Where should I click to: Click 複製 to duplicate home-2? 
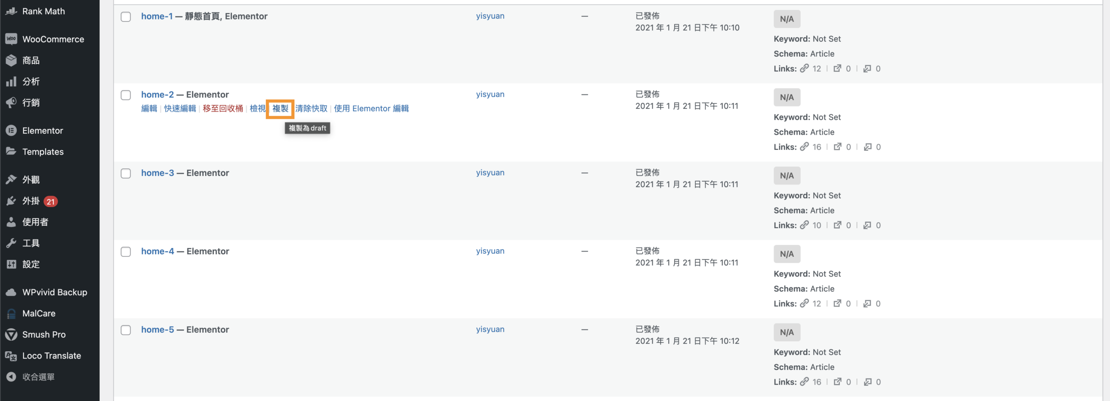(x=280, y=109)
